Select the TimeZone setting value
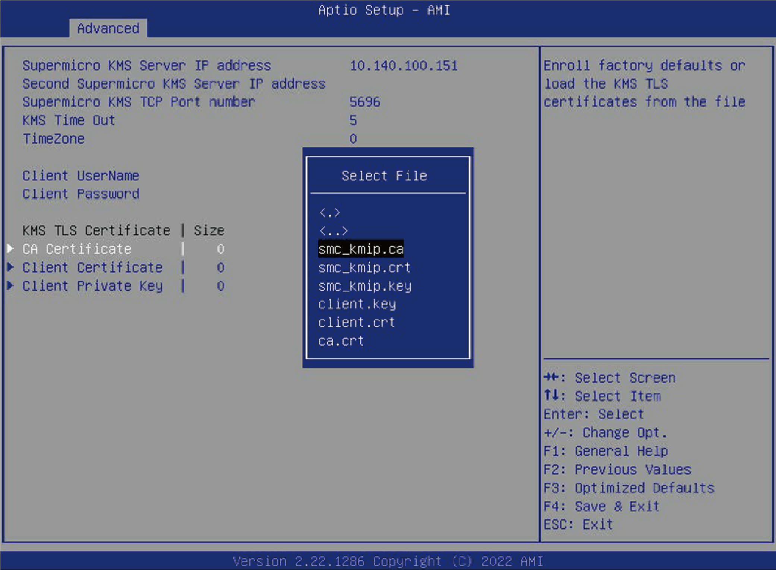This screenshot has width=776, height=570. coord(353,139)
